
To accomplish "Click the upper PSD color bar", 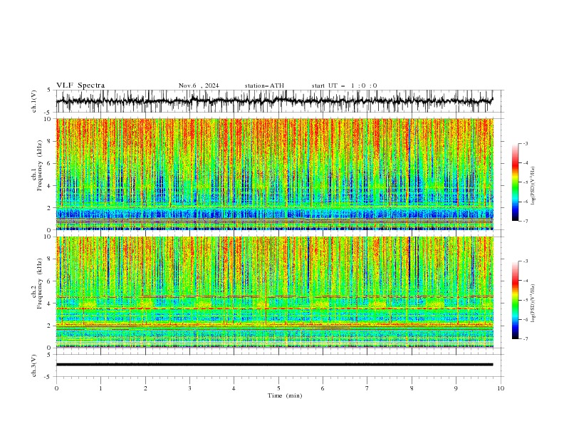I will click(x=515, y=182).
